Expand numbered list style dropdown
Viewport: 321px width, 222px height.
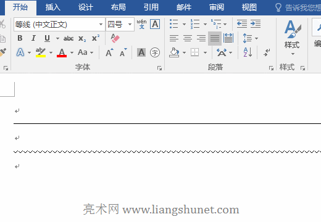(x=205, y=24)
